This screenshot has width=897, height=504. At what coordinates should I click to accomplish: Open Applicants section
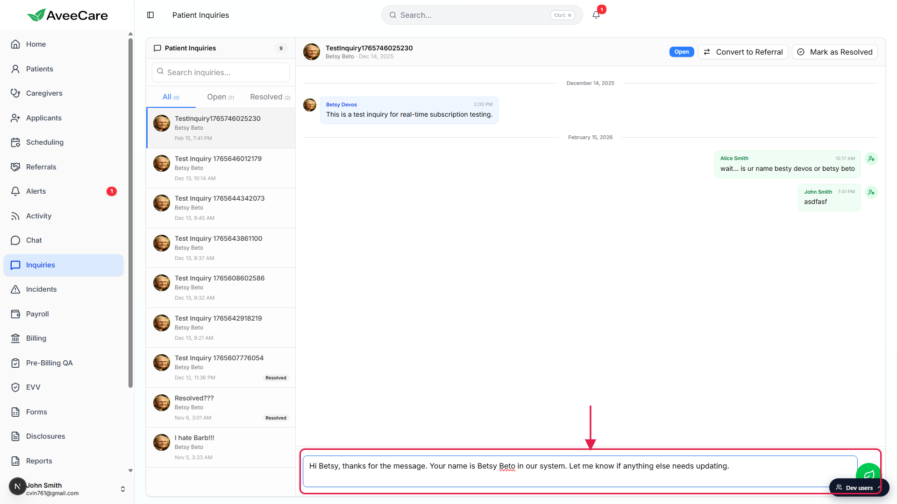[x=64, y=118]
